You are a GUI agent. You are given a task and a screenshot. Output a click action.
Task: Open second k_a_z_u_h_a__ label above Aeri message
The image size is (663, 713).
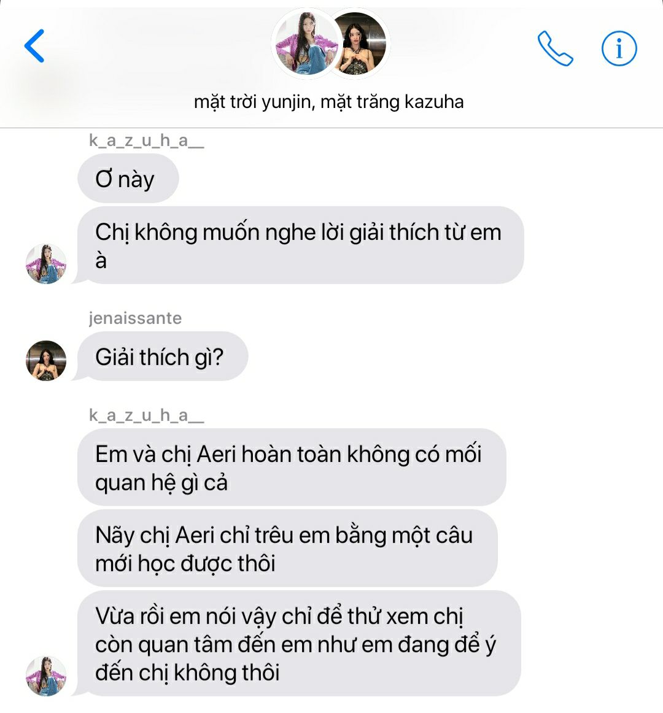147,415
